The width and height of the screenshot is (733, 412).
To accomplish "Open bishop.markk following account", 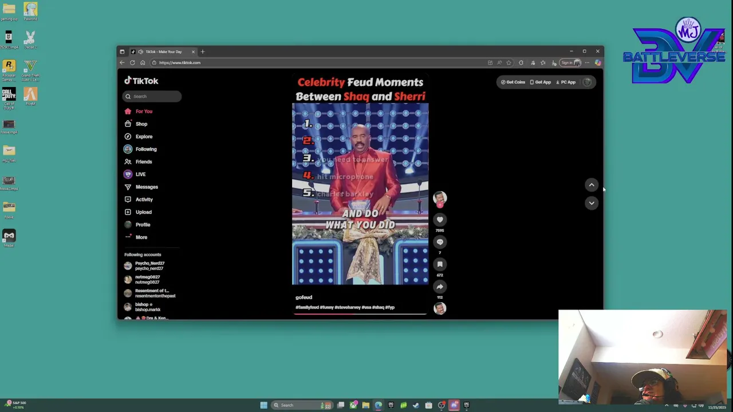I will 143,307.
